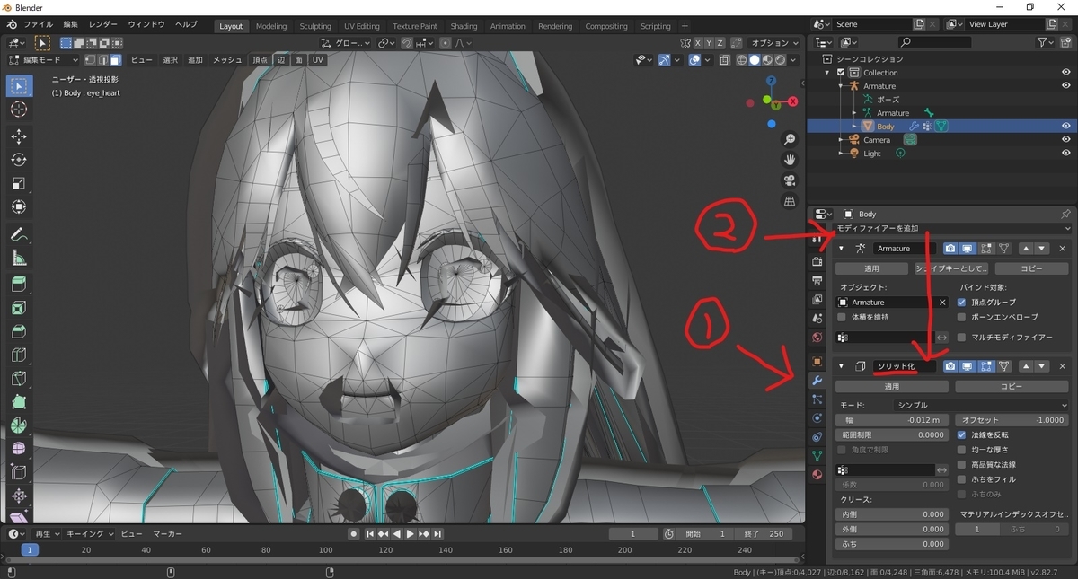Select the Rotate tool

click(x=19, y=160)
